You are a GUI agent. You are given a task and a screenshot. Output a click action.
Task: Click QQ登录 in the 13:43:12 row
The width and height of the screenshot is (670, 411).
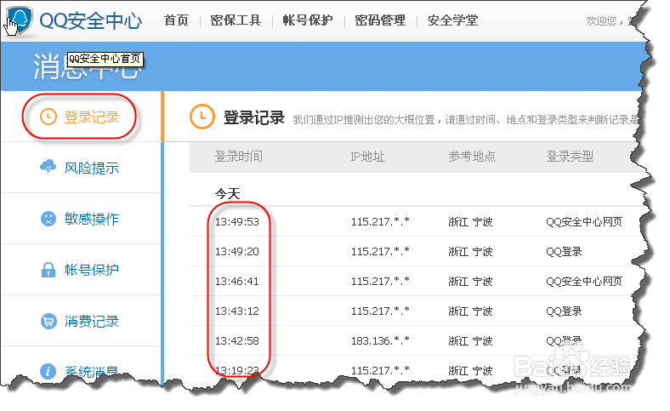(x=564, y=311)
